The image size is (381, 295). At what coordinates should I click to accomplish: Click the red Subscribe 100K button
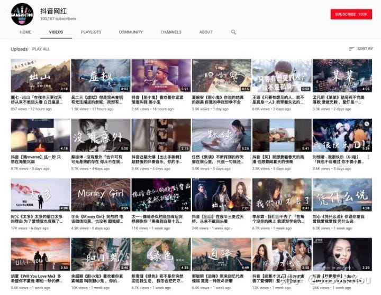coord(351,14)
